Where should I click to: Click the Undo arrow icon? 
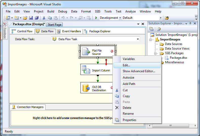pyautogui.click(x=63, y=18)
